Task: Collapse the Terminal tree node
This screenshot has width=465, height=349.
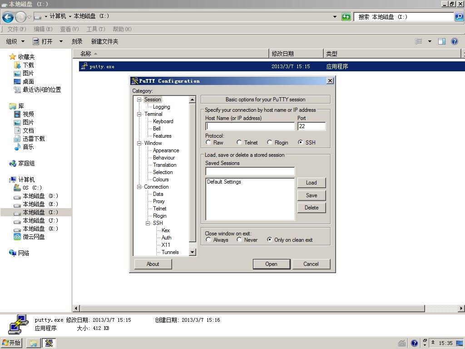Action: 139,114
